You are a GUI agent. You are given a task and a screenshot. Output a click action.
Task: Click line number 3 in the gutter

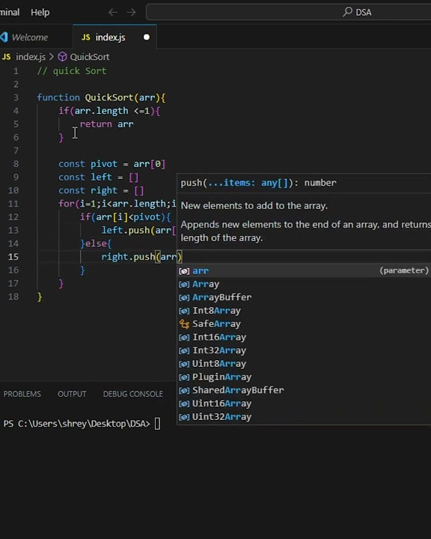(x=16, y=97)
